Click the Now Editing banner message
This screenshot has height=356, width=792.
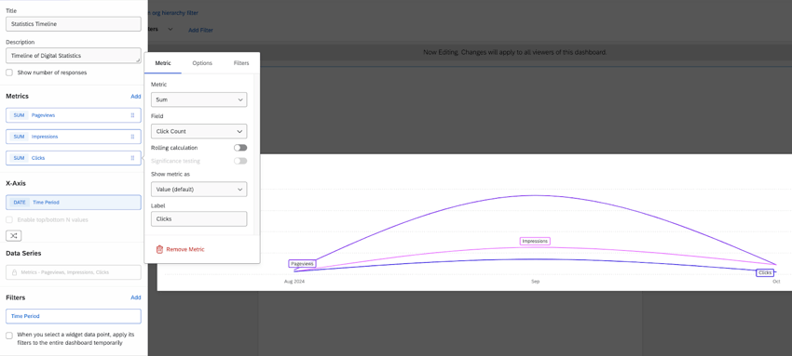514,52
